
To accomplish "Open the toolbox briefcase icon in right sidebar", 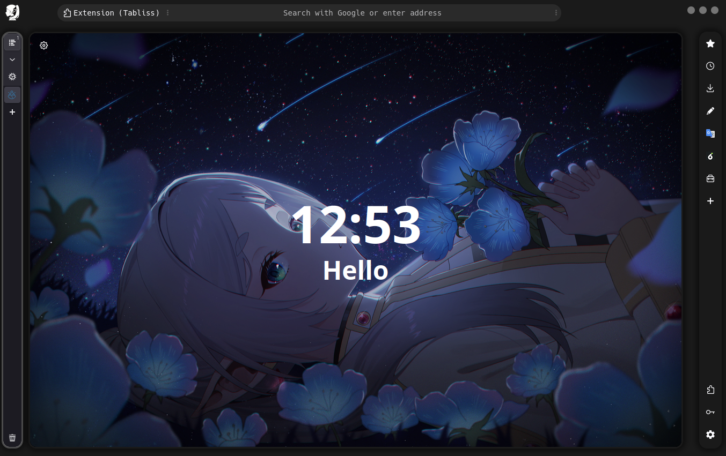I will tap(710, 178).
